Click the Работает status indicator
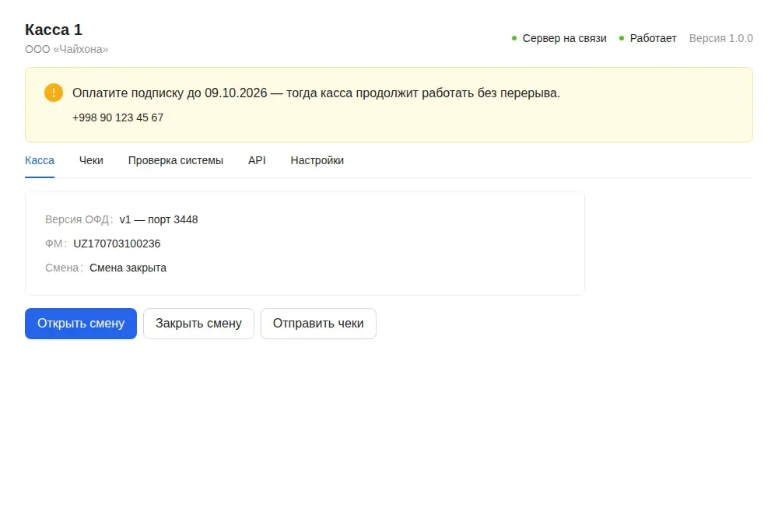778x529 pixels. pos(647,38)
